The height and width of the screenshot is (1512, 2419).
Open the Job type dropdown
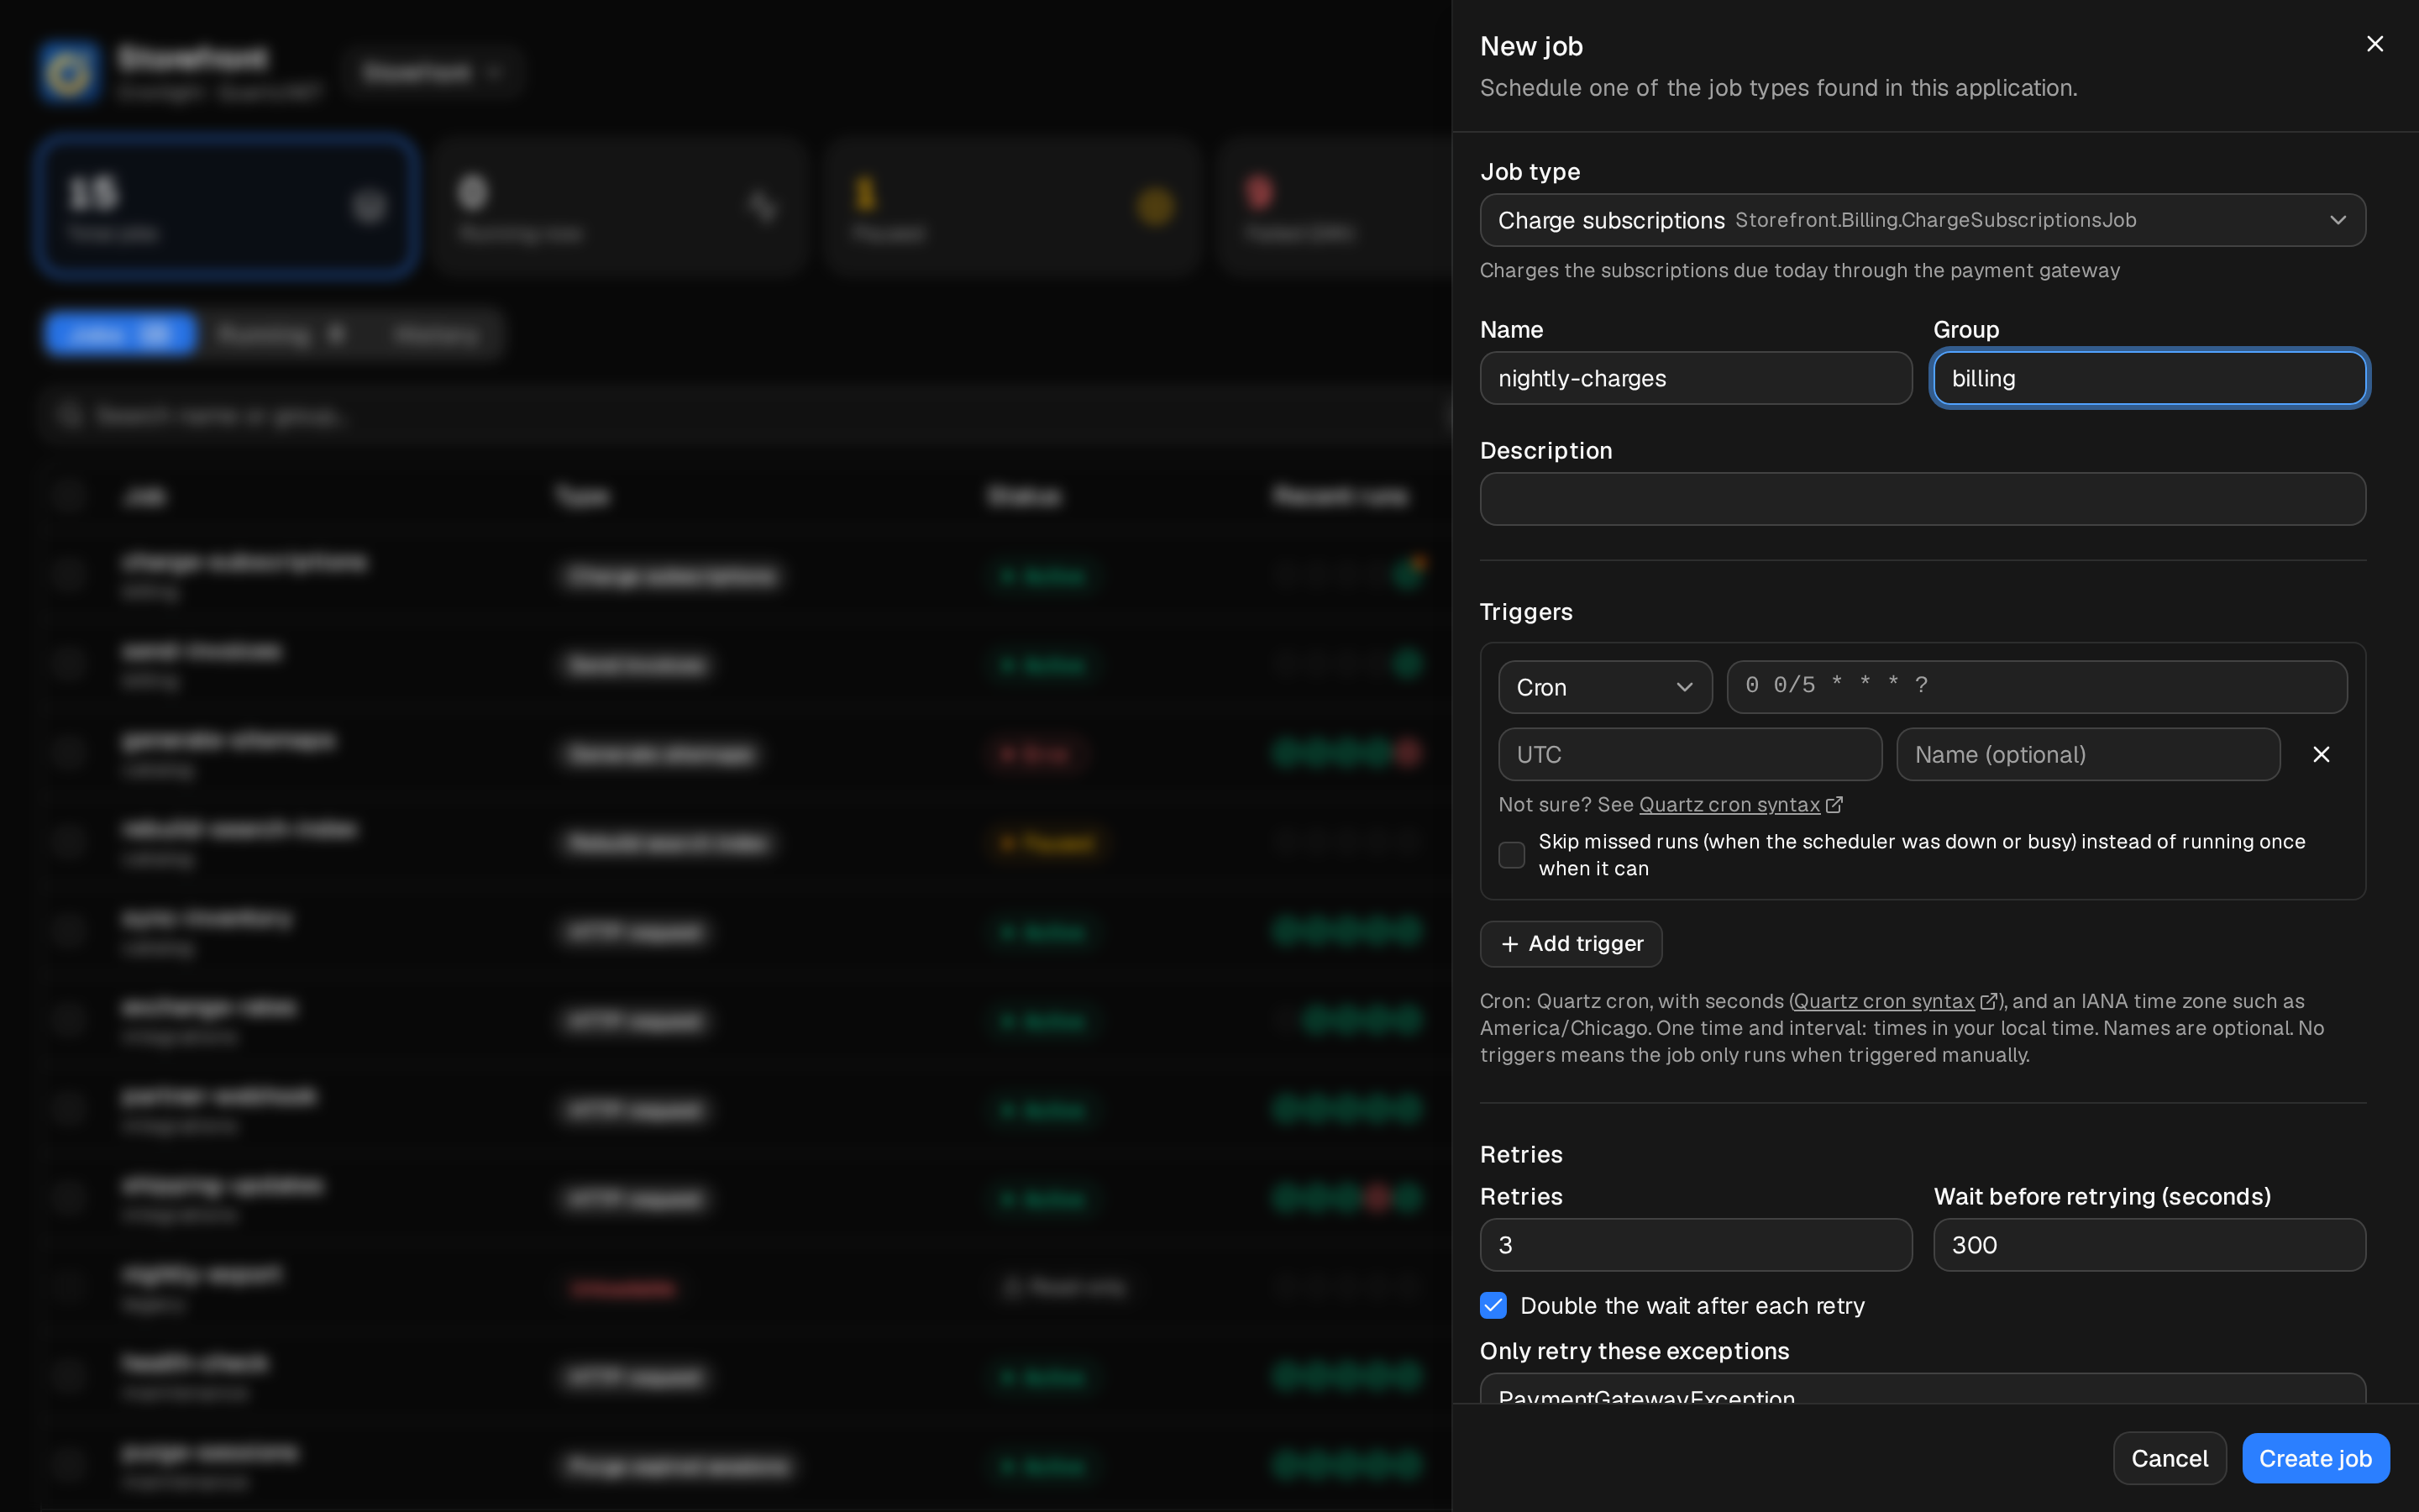pyautogui.click(x=1923, y=220)
